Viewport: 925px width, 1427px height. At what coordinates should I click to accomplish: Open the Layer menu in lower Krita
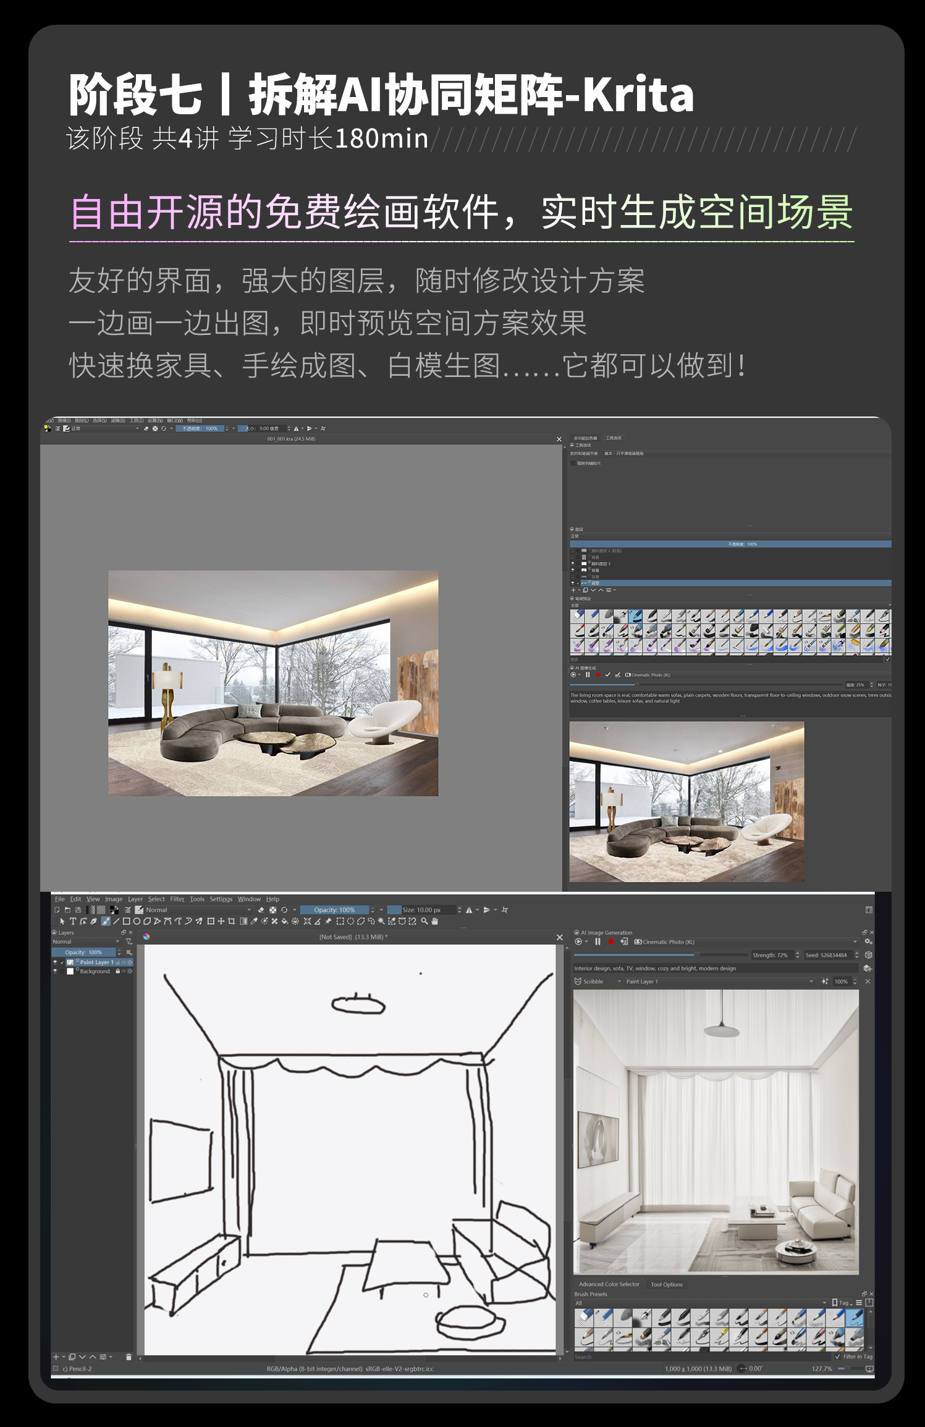point(135,899)
